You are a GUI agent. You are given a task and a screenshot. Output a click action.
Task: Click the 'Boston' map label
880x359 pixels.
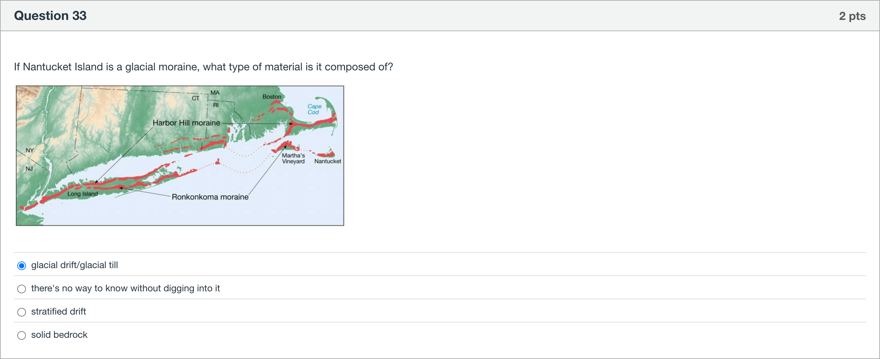(272, 97)
